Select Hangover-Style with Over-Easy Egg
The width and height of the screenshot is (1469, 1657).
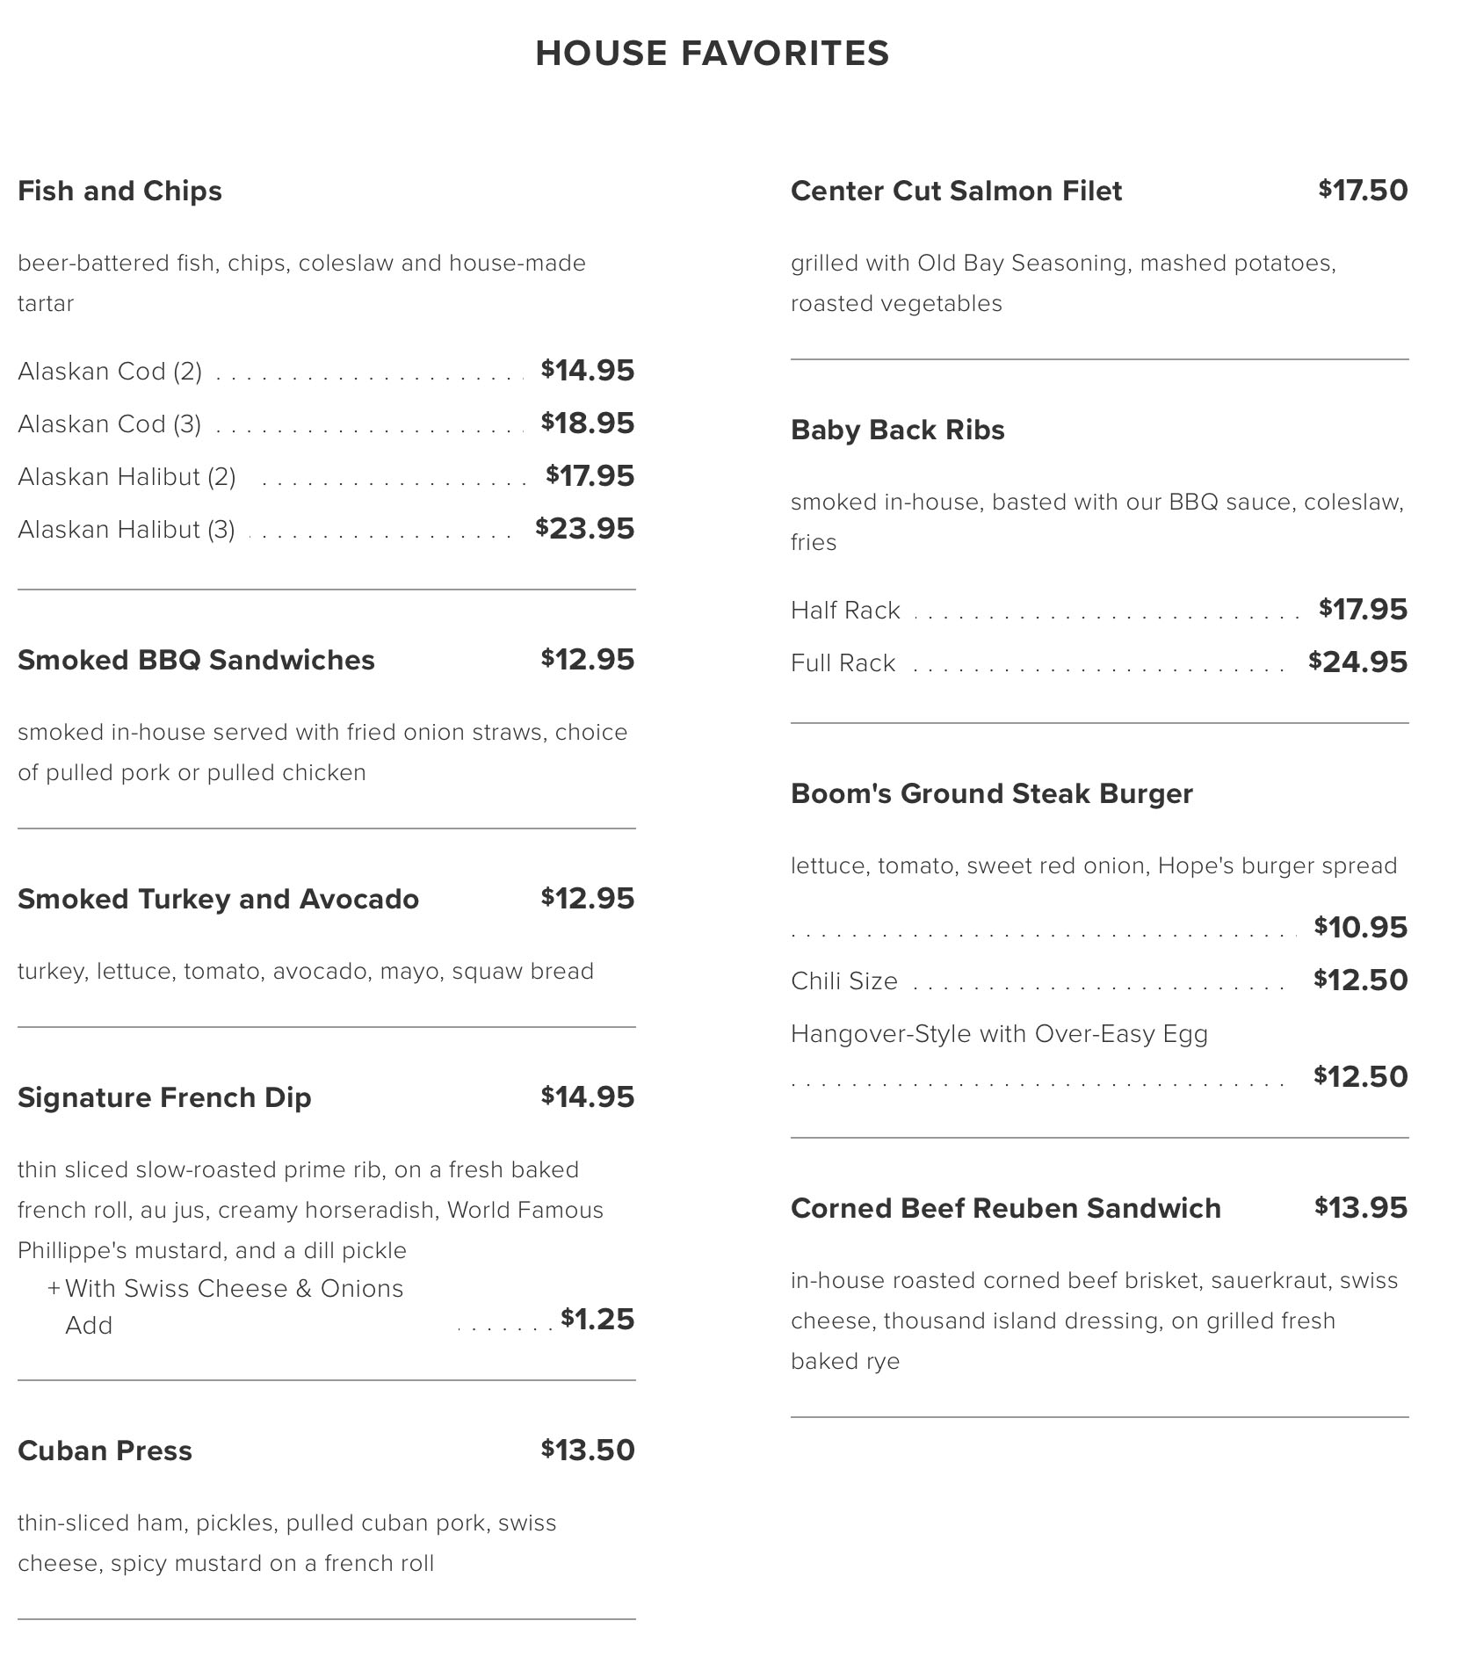[x=999, y=1034]
